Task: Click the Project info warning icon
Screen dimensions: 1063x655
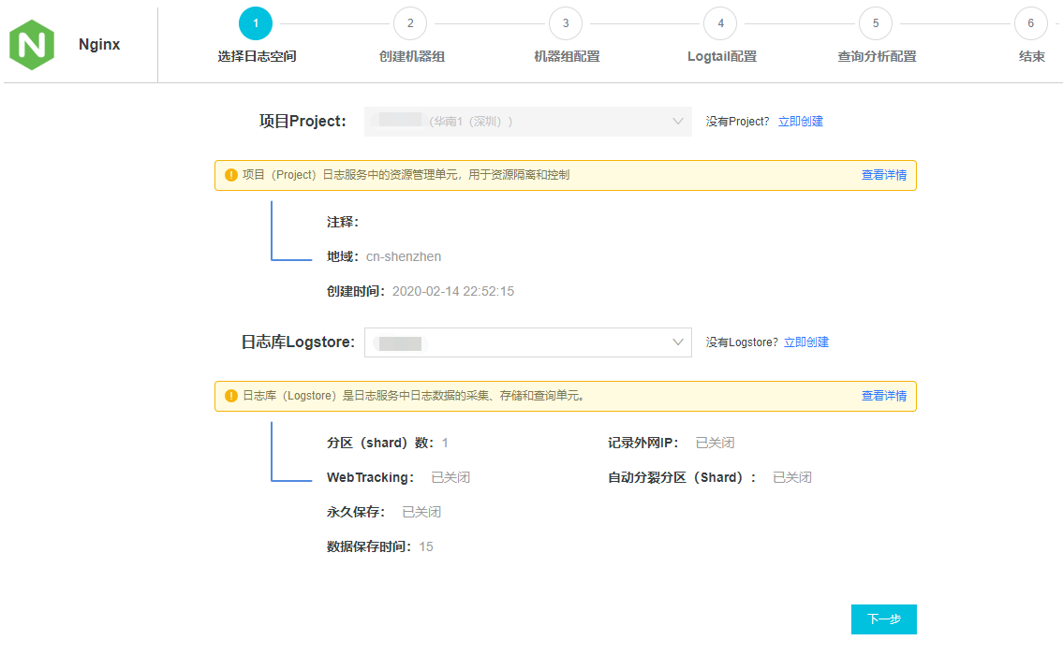Action: coord(230,175)
